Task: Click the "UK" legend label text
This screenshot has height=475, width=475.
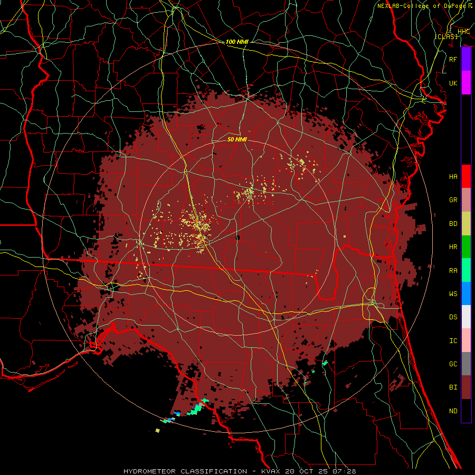Action: [453, 83]
